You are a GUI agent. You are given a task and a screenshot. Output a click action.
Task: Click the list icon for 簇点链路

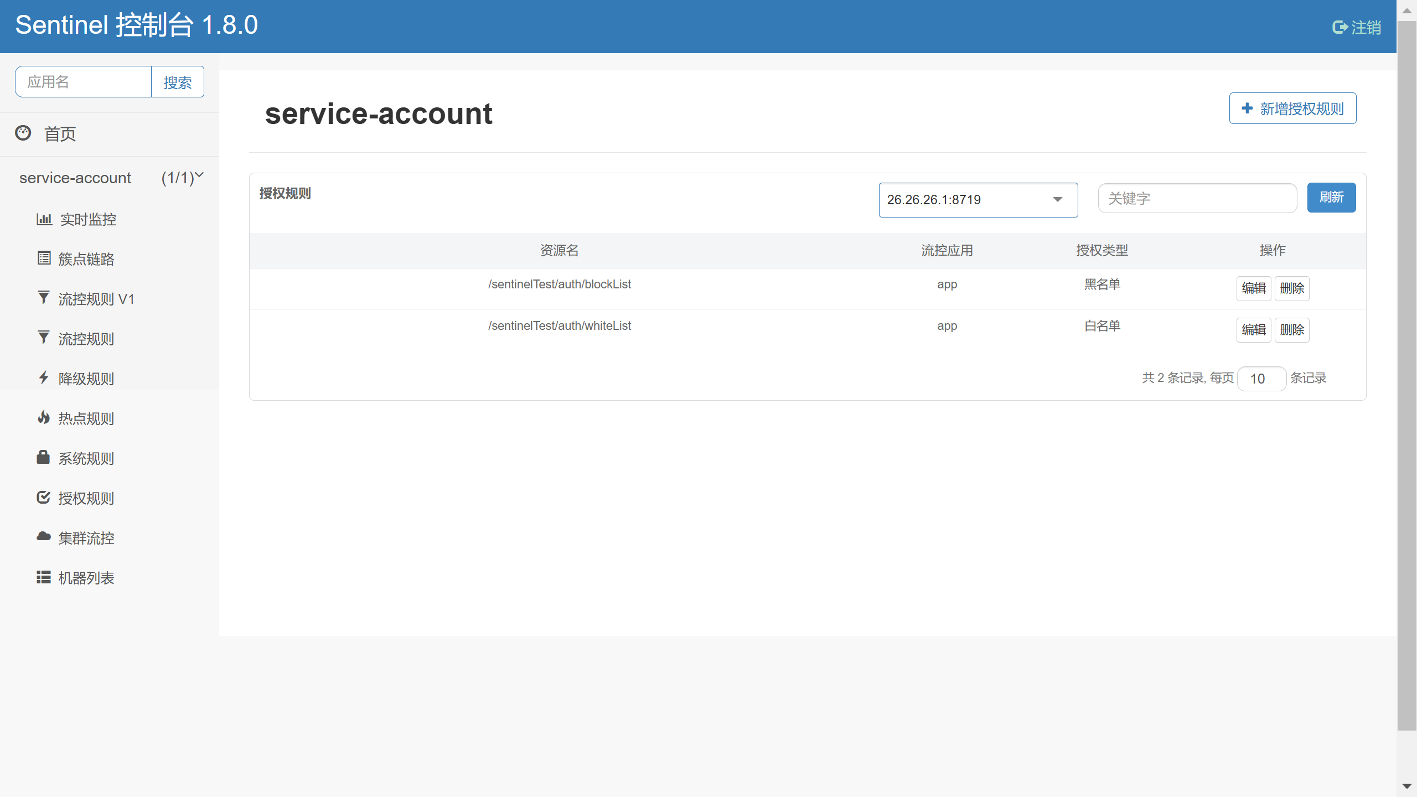(44, 258)
